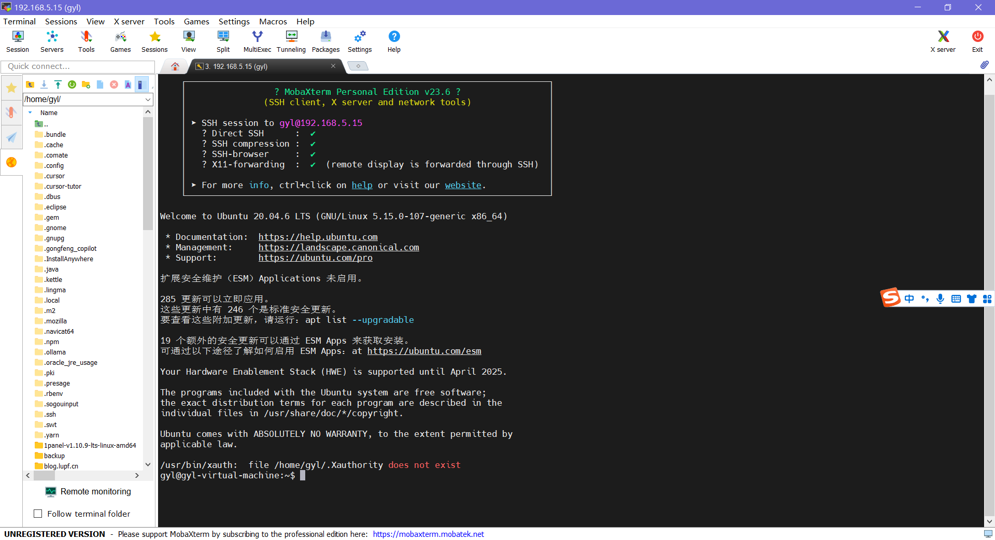Open the Macros menu
The width and height of the screenshot is (995, 540).
273,21
